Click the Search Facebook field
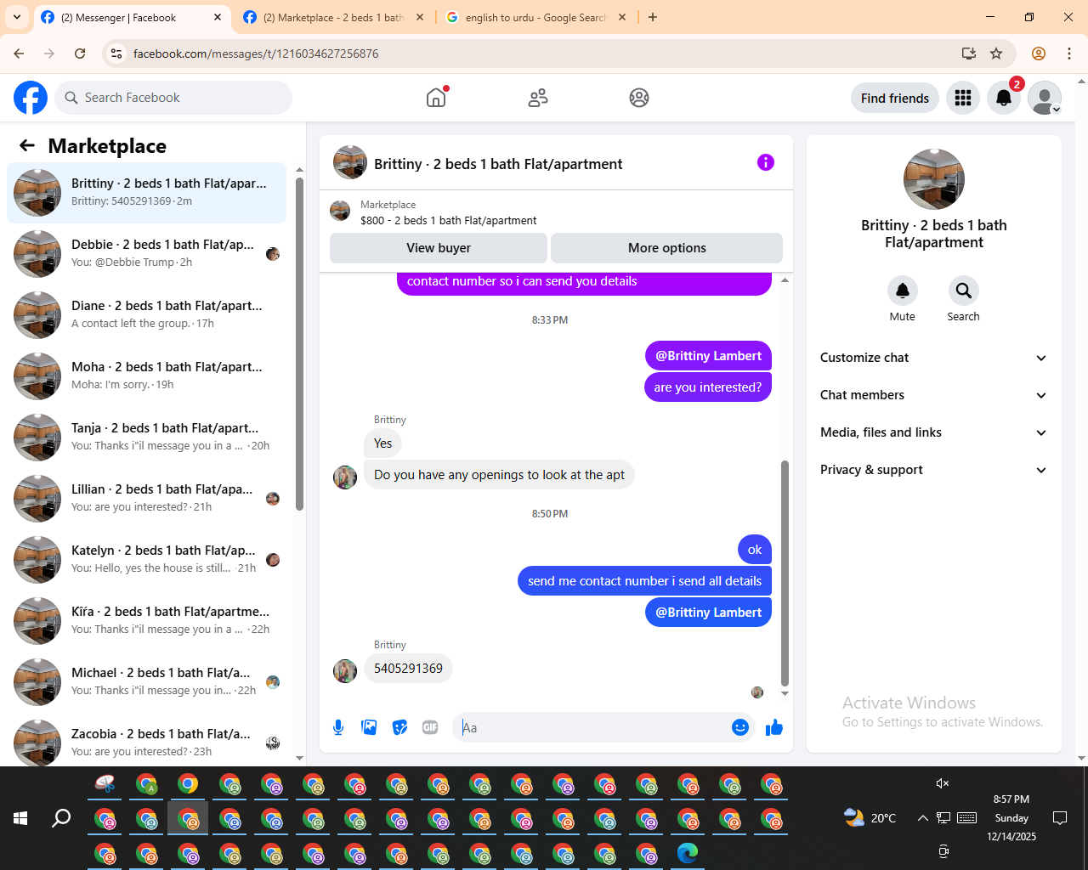The height and width of the screenshot is (870, 1088). coord(173,98)
